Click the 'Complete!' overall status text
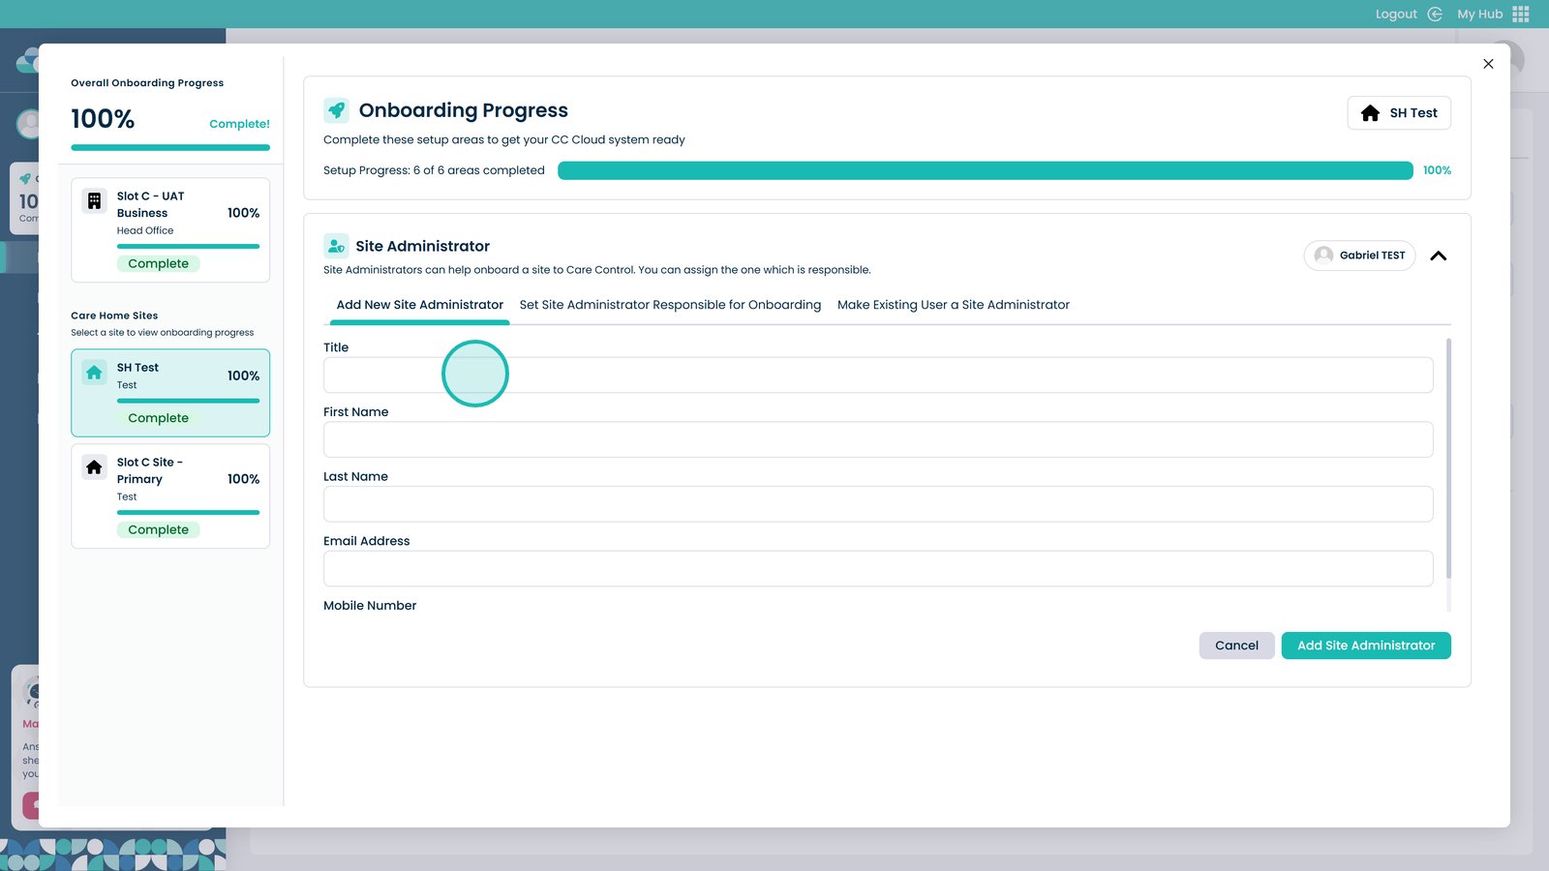This screenshot has height=871, width=1549. pos(239,124)
